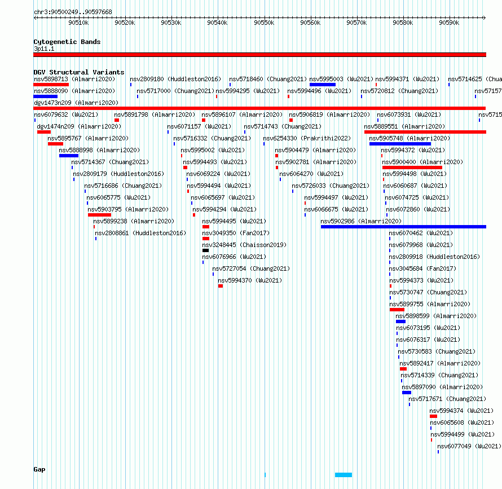Click nsv5720812 (Chuang2021) label
This screenshot has width=502, height=489.
(x=399, y=91)
